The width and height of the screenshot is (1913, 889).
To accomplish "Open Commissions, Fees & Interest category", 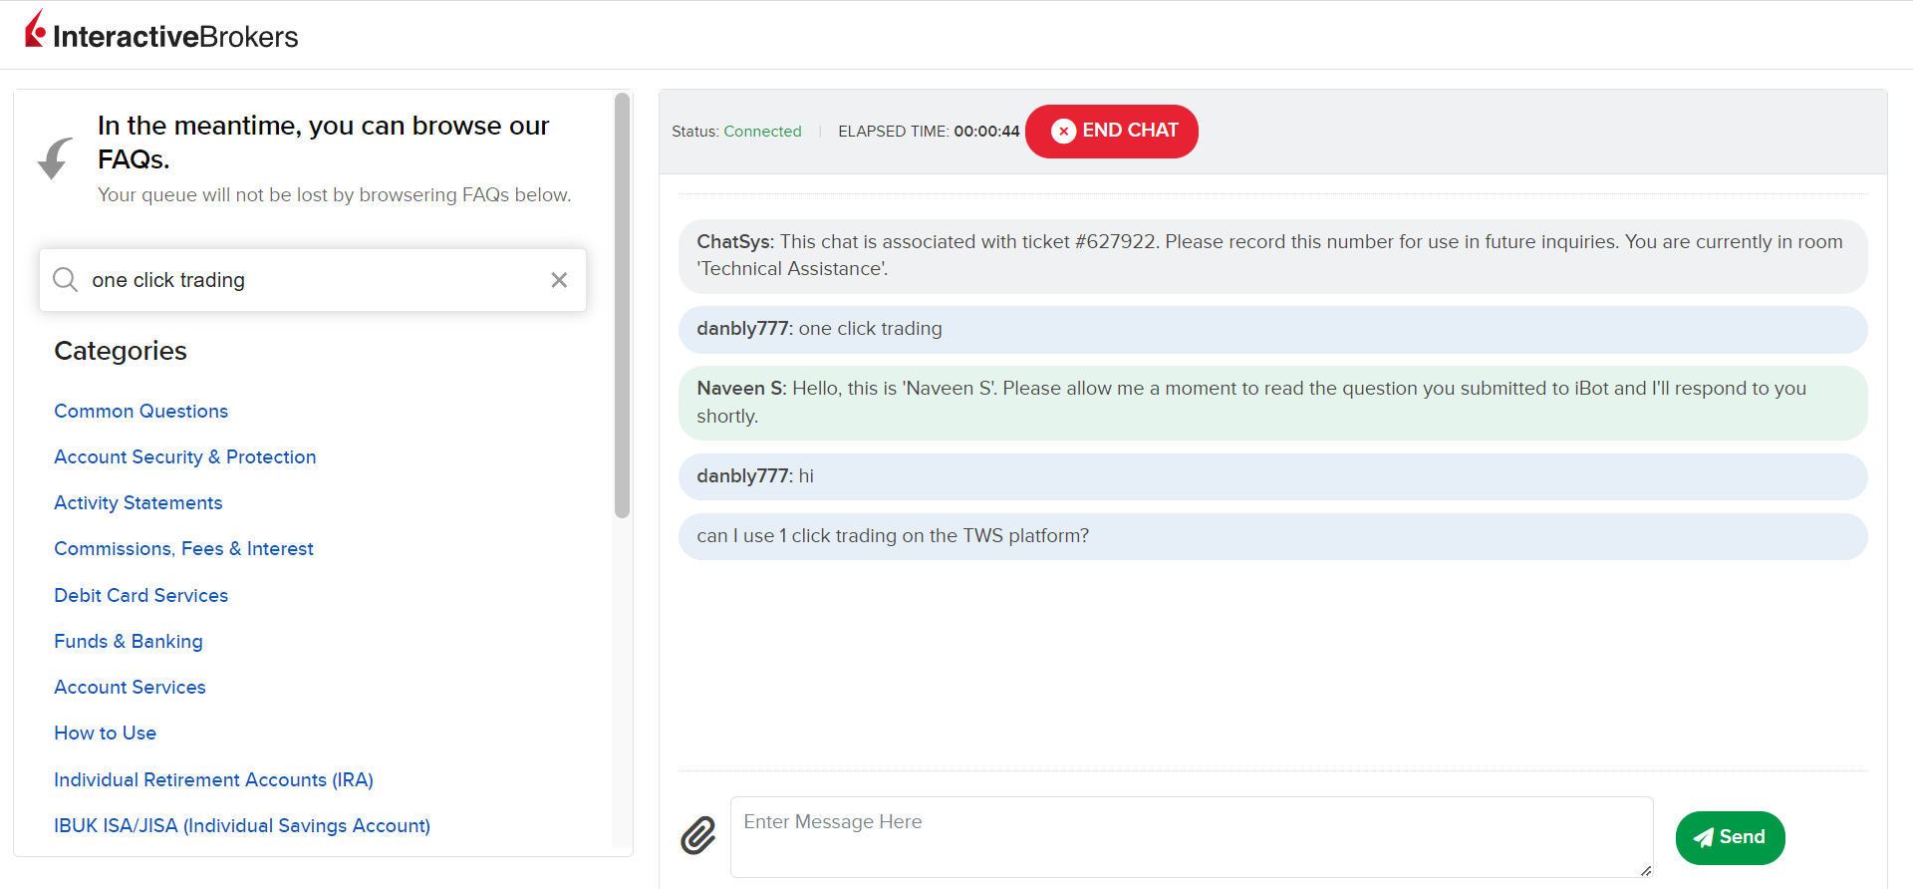I will point(184,548).
